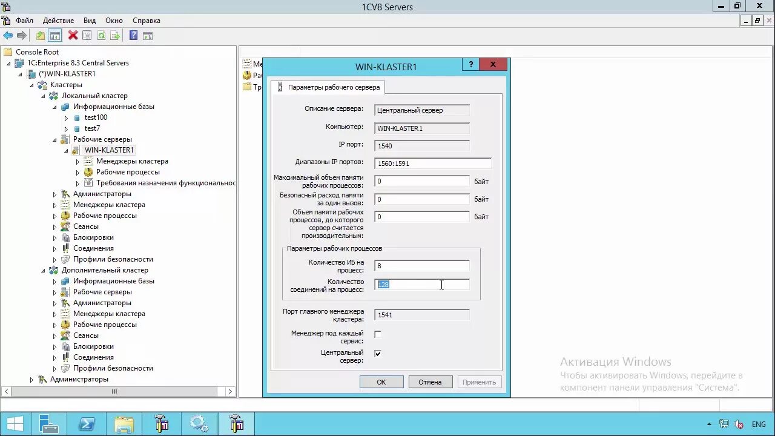Viewport: 775px width, 436px height.
Task: Open Properties toolbar icon
Action: coord(87,36)
